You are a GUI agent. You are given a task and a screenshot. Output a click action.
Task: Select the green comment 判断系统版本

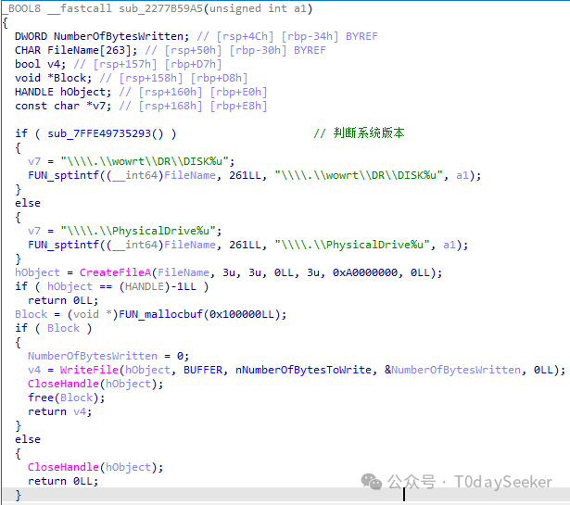pos(360,133)
